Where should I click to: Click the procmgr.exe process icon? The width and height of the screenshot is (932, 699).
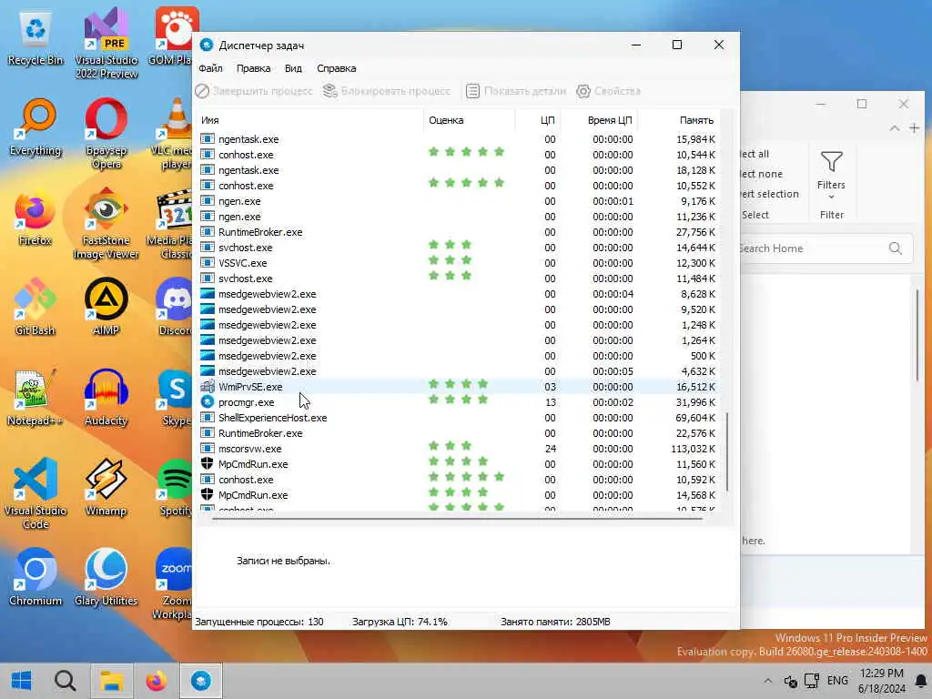pyautogui.click(x=207, y=401)
